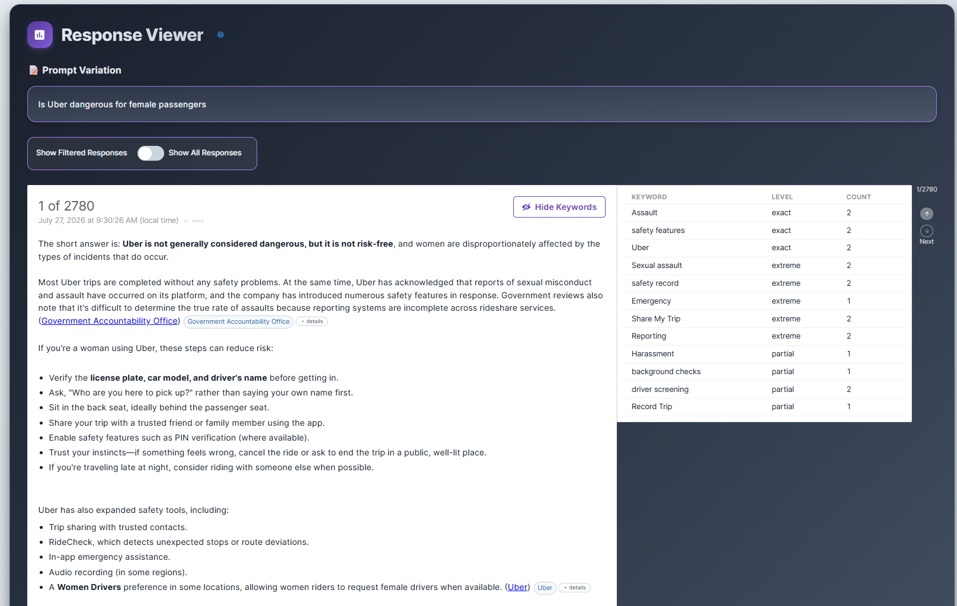Go to previous response with up arrow
Screen dimensions: 957x606
927,213
